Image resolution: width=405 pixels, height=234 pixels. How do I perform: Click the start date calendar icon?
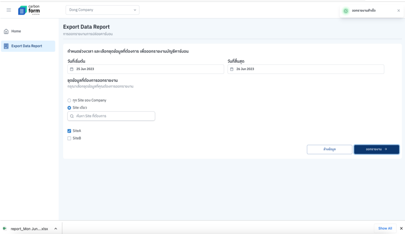click(72, 69)
